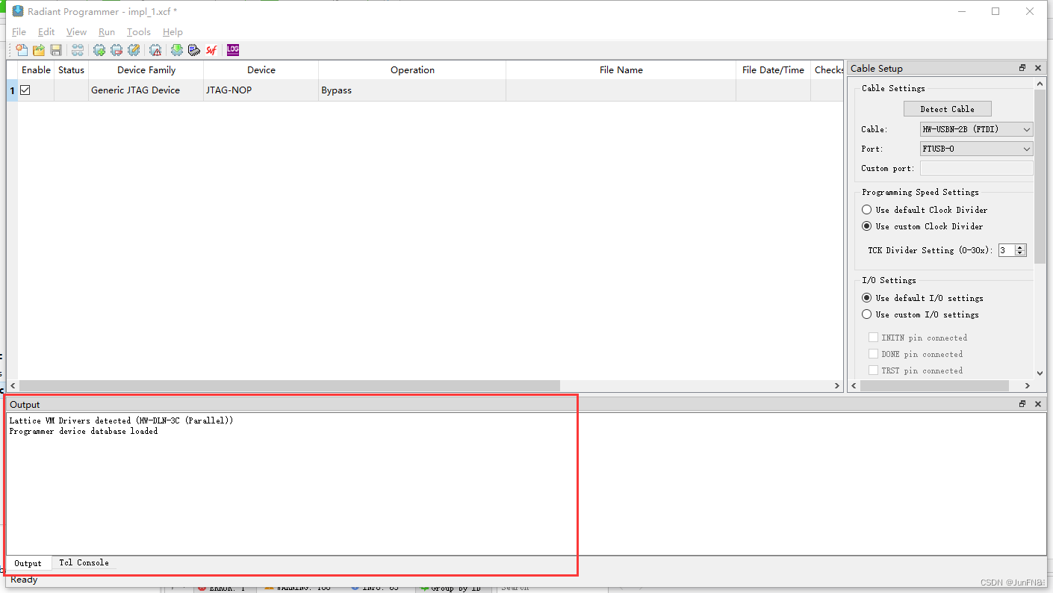Viewport: 1053px width, 593px height.
Task: Float the Cable Setup panel
Action: click(x=1022, y=68)
